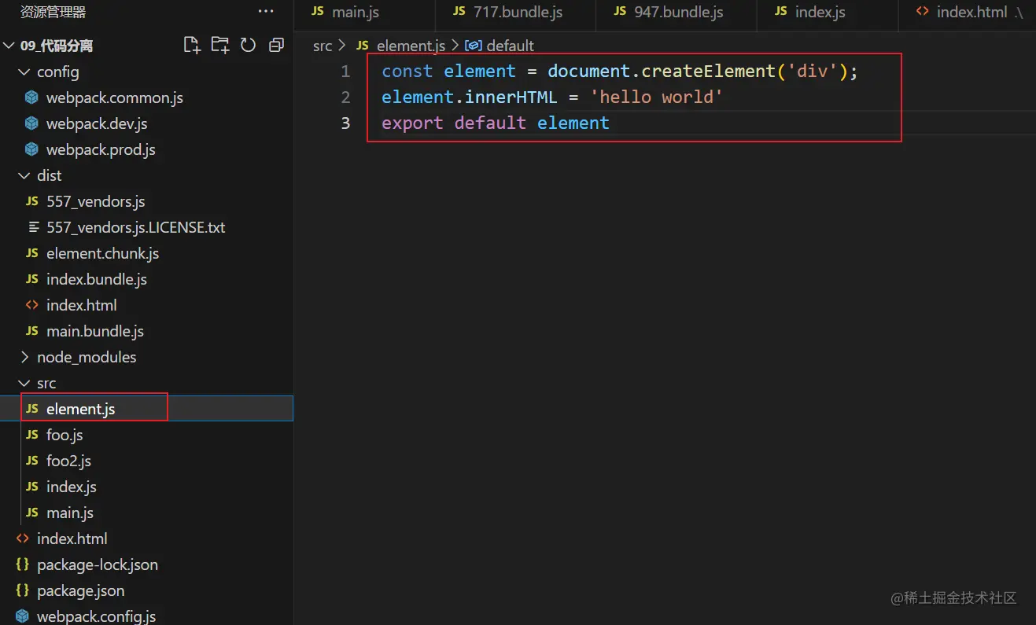Refresh the explorer file tree
The width and height of the screenshot is (1036, 625).
tap(249, 45)
